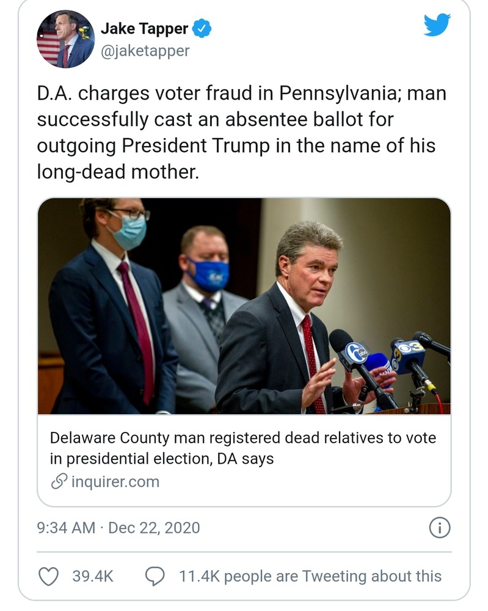Screen dimensions: 488x611
Task: Click the Jake Tapper display name
Action: (x=144, y=29)
